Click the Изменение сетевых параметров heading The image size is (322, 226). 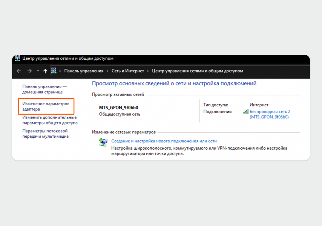(x=124, y=132)
